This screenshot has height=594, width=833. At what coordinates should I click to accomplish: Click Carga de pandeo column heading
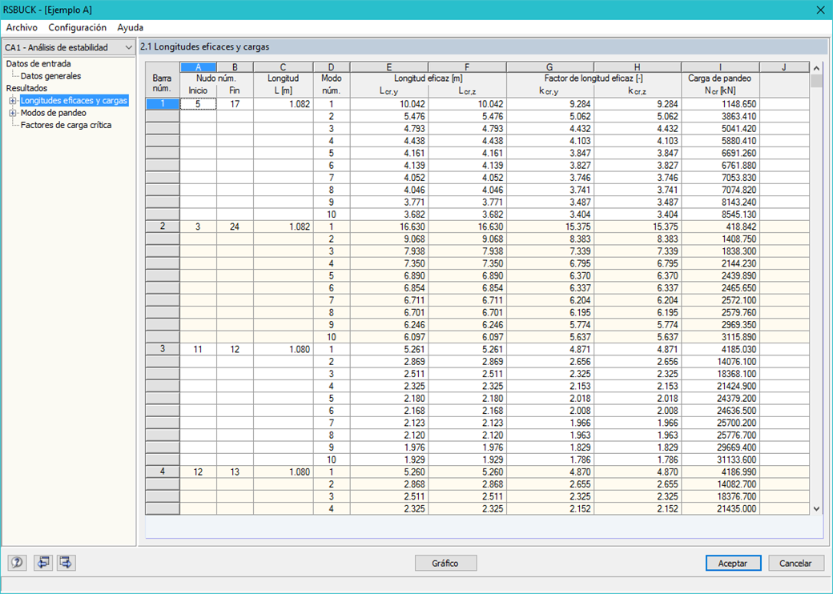[x=720, y=78]
